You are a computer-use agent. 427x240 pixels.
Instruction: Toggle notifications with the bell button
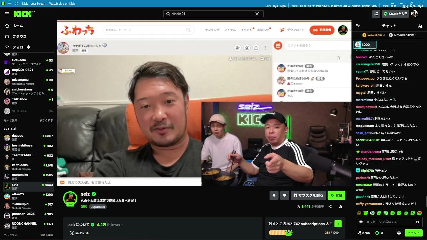pyautogui.click(x=274, y=195)
